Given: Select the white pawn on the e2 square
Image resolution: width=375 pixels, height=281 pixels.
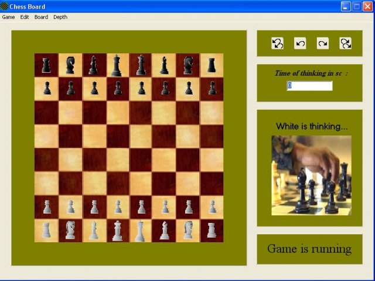Looking at the screenshot, I should pyautogui.click(x=141, y=206).
